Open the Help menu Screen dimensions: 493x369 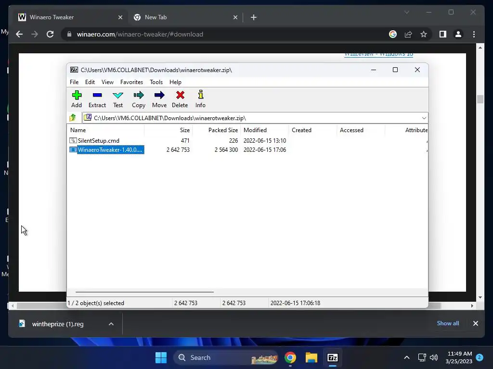pyautogui.click(x=175, y=82)
